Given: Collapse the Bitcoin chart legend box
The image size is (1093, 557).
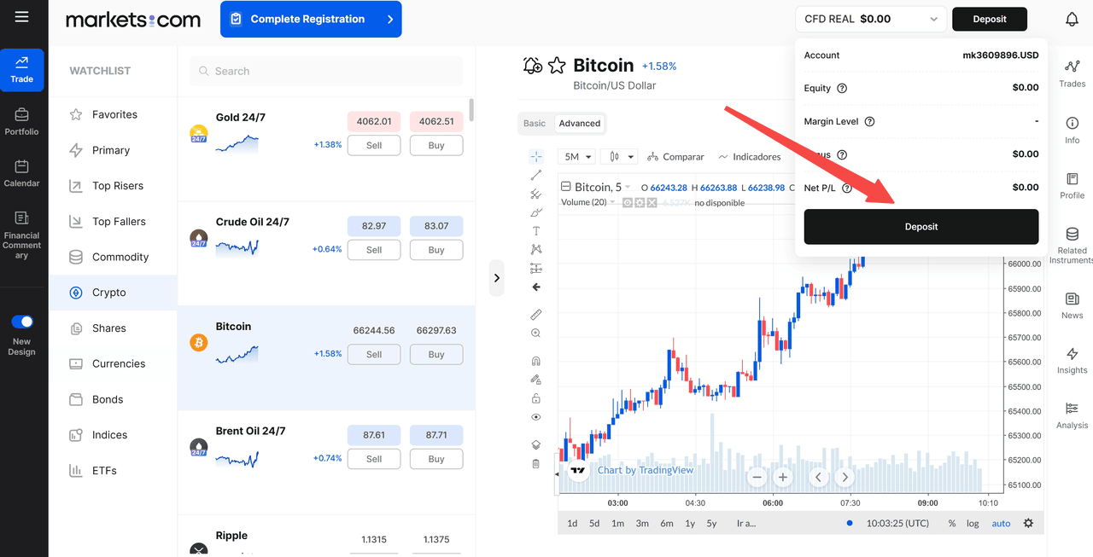Looking at the screenshot, I should 564,187.
